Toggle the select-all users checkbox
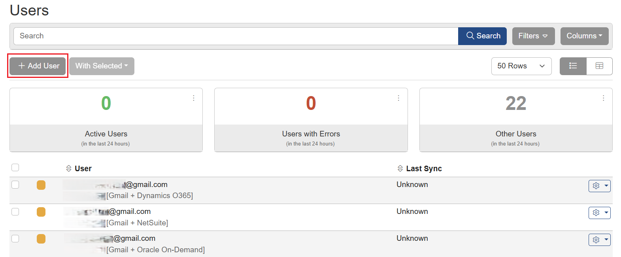 (x=15, y=167)
